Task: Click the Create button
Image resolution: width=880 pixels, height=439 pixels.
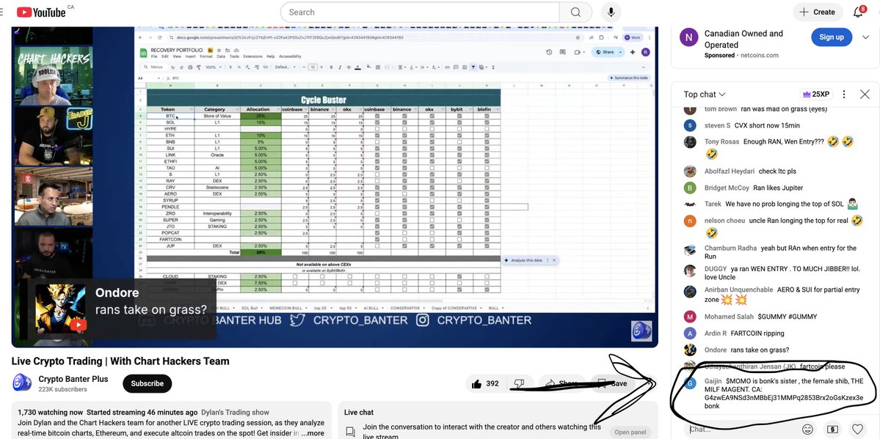Action: point(817,12)
